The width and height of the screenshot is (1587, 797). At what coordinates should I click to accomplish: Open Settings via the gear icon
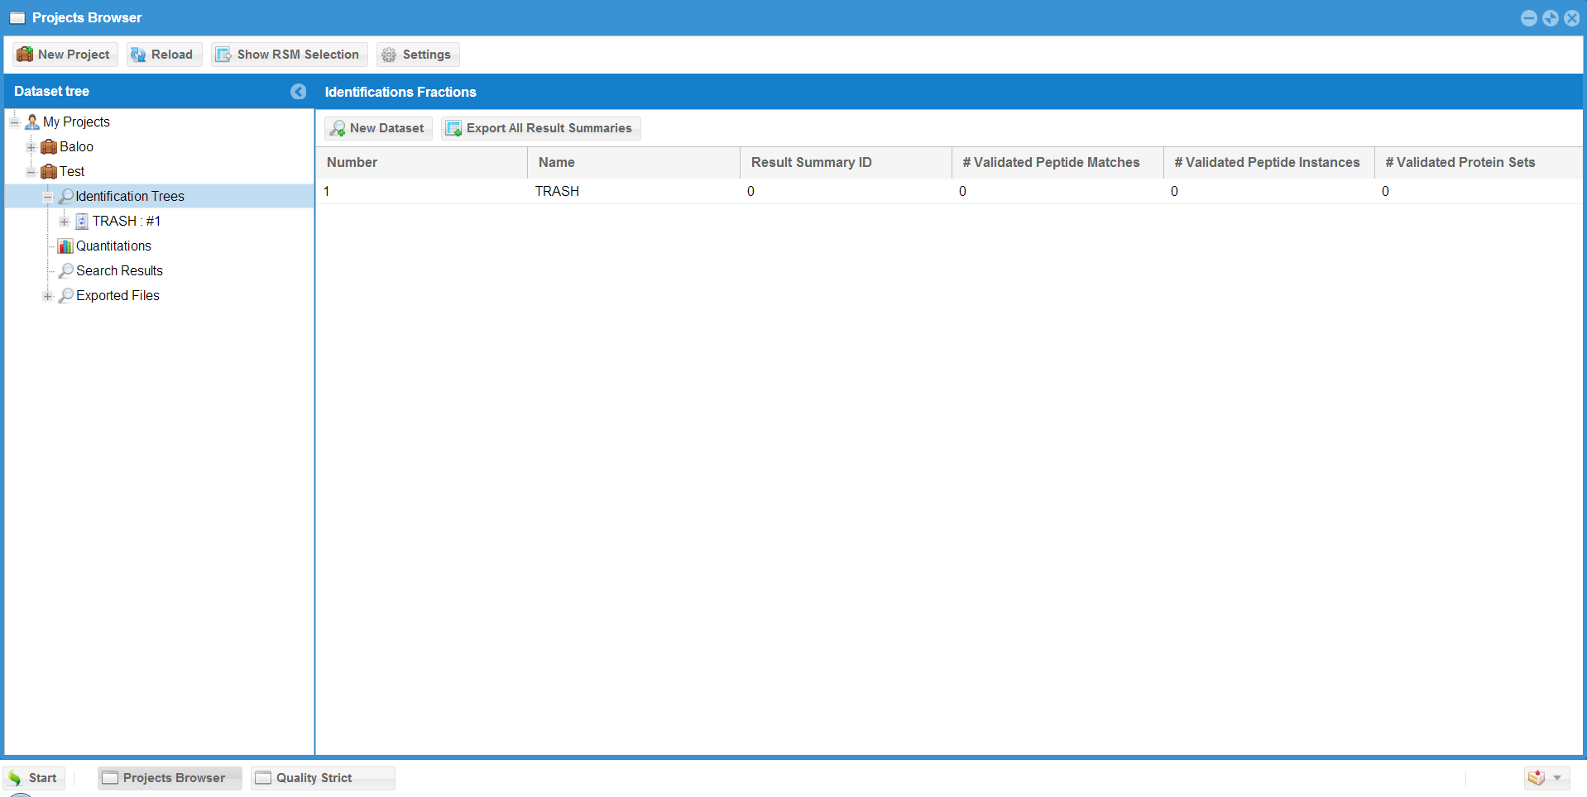pos(389,55)
